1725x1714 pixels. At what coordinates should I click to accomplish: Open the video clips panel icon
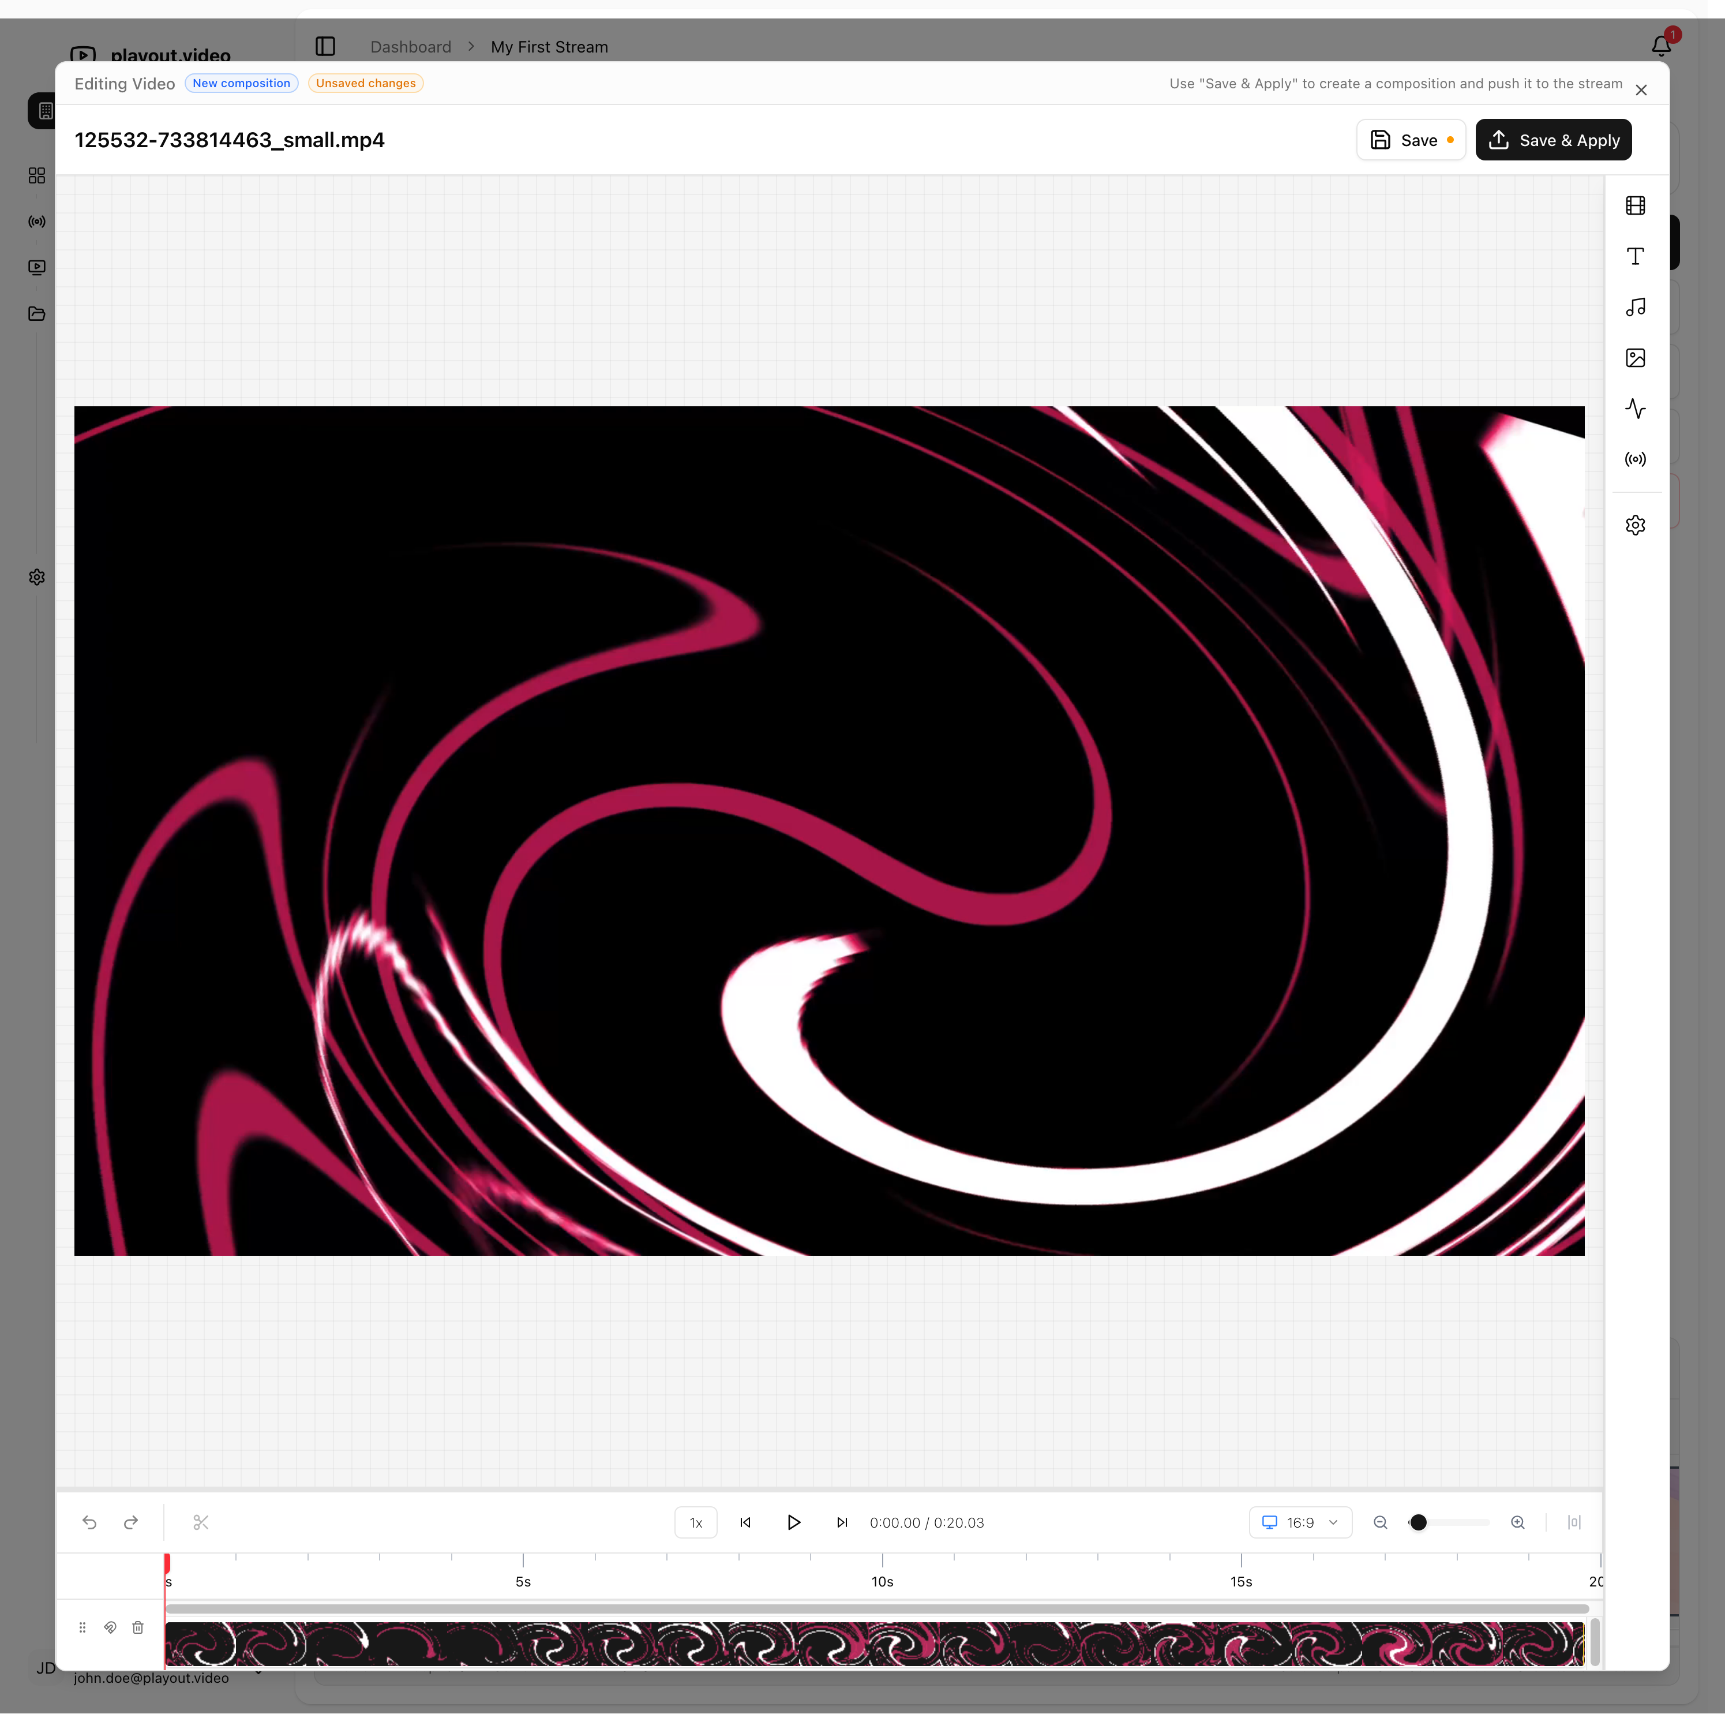(1635, 205)
